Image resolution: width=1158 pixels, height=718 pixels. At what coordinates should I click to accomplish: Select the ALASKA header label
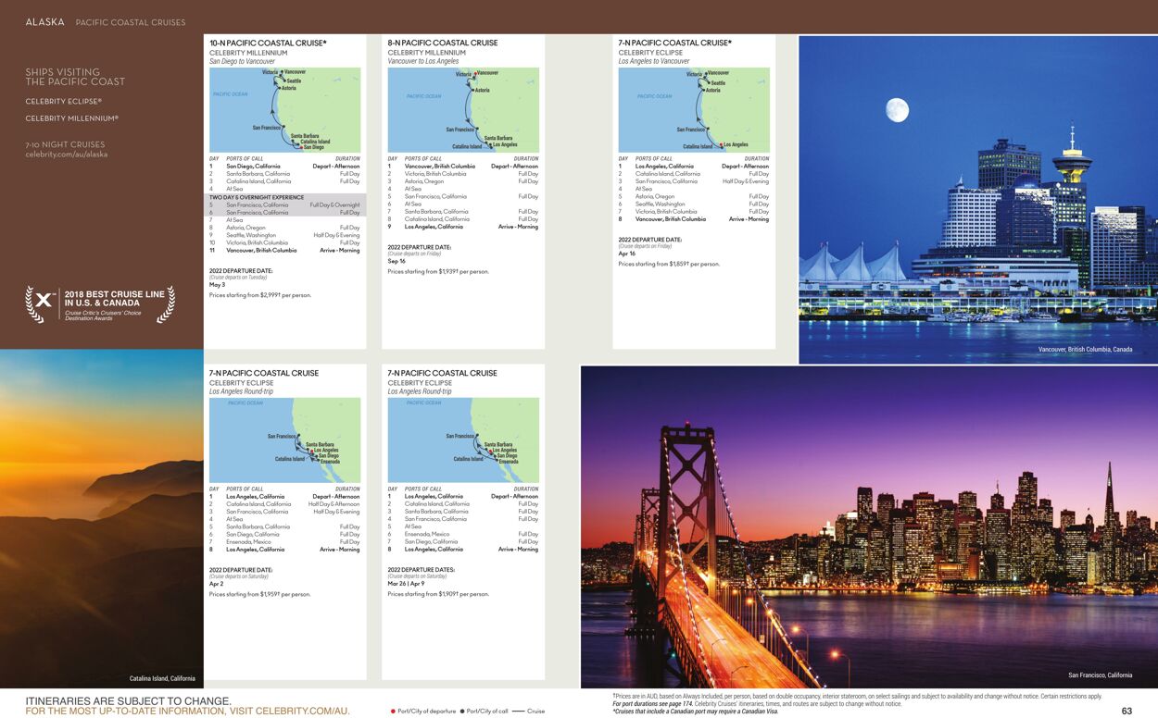pos(44,22)
